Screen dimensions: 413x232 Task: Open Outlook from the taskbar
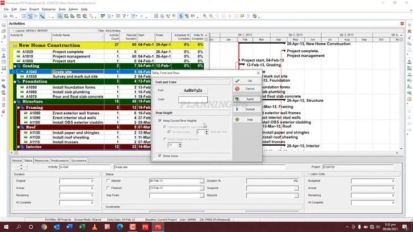click(57, 227)
